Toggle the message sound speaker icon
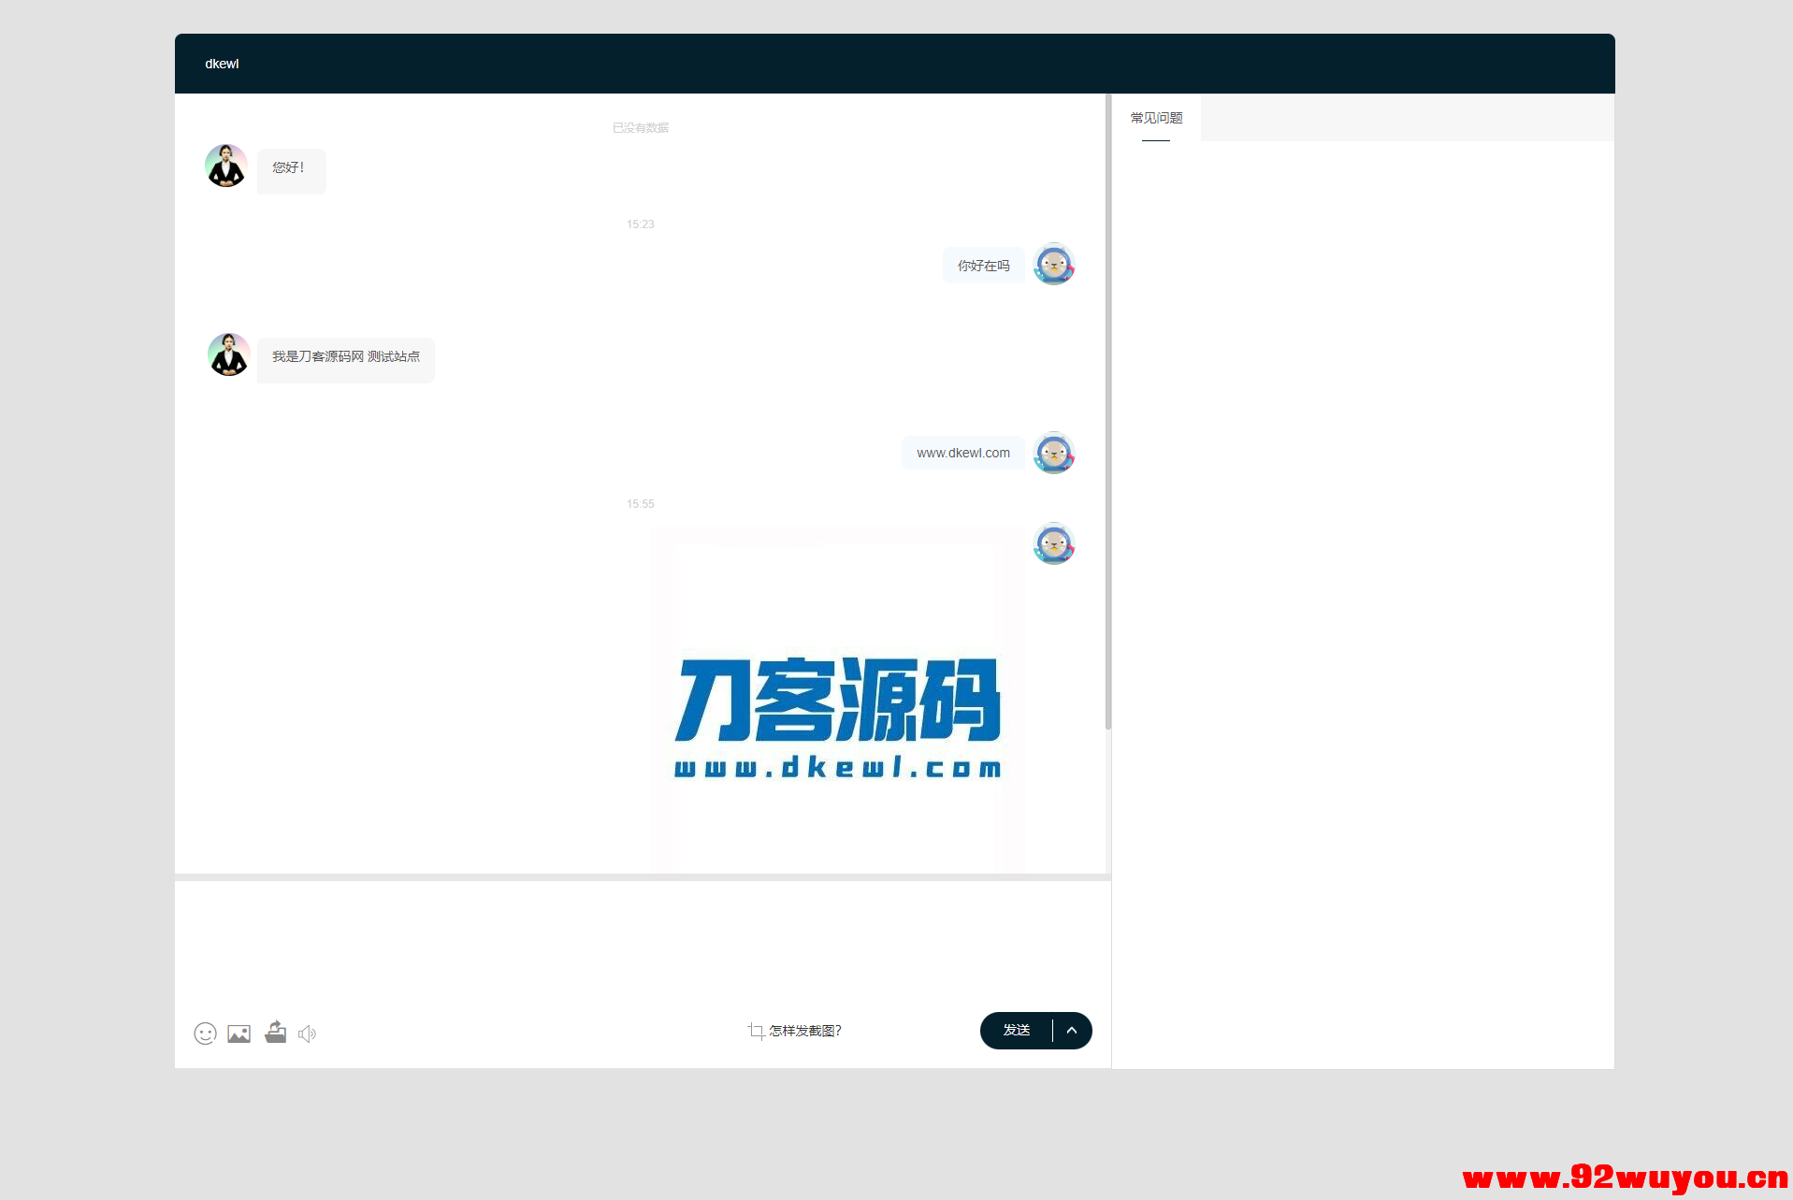1793x1200 pixels. (308, 1034)
